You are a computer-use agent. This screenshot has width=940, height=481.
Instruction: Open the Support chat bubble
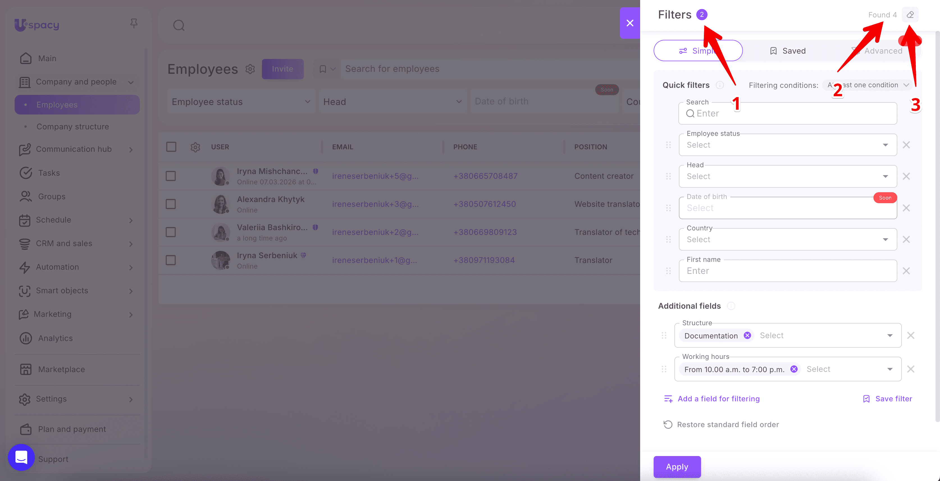(21, 457)
